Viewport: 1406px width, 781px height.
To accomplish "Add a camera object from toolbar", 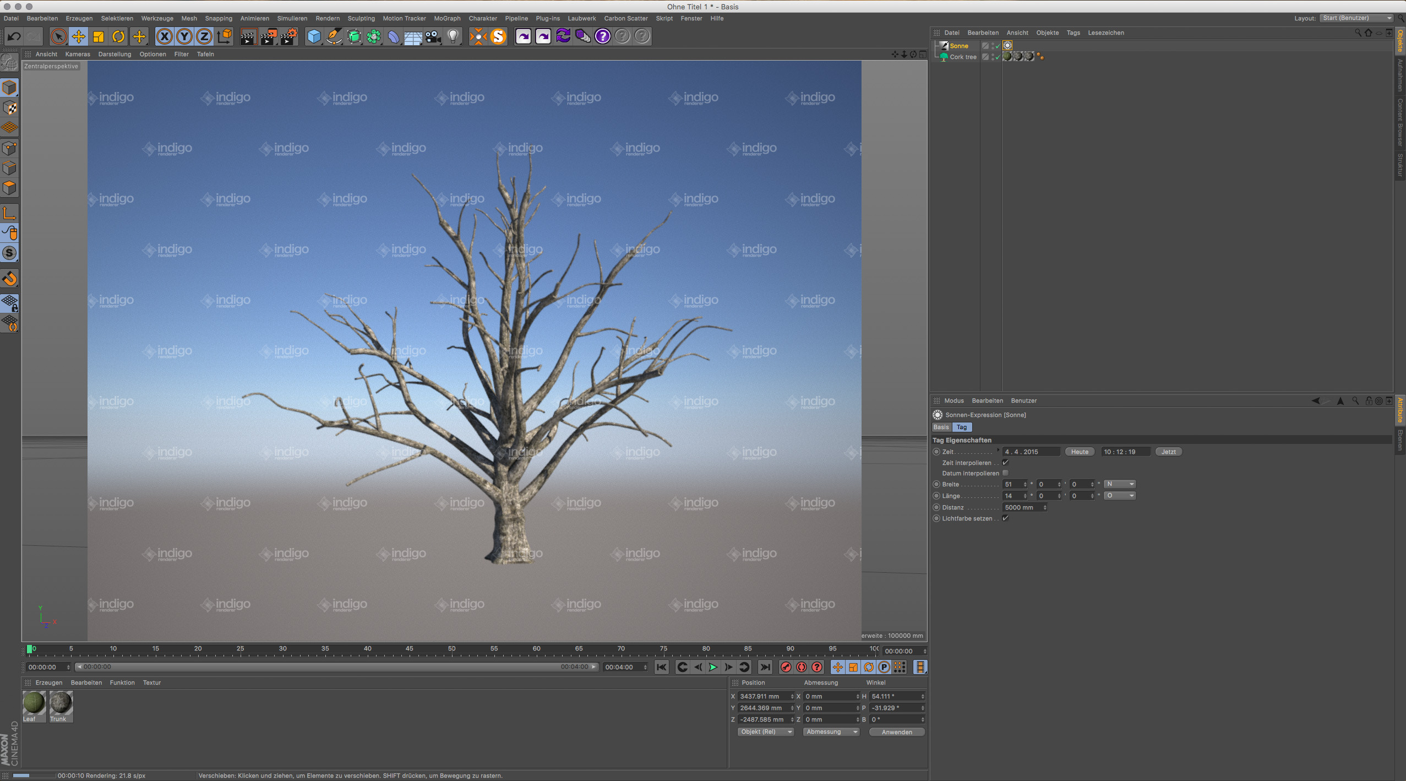I will coord(433,36).
